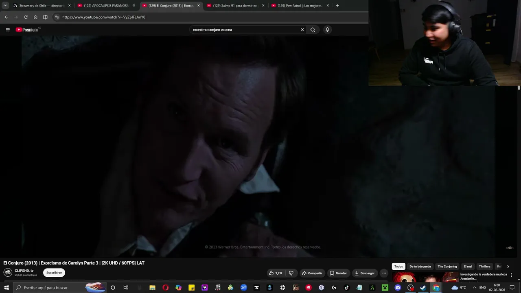Open the CLIPSHD. tv channel avatar

8,273
